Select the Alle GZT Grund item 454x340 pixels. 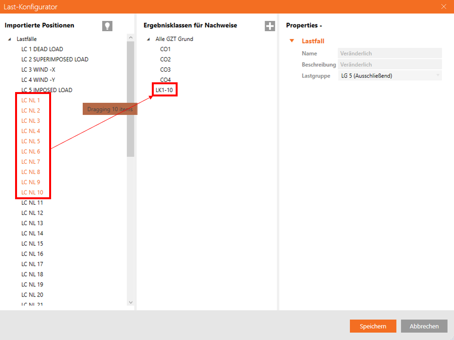tap(174, 39)
